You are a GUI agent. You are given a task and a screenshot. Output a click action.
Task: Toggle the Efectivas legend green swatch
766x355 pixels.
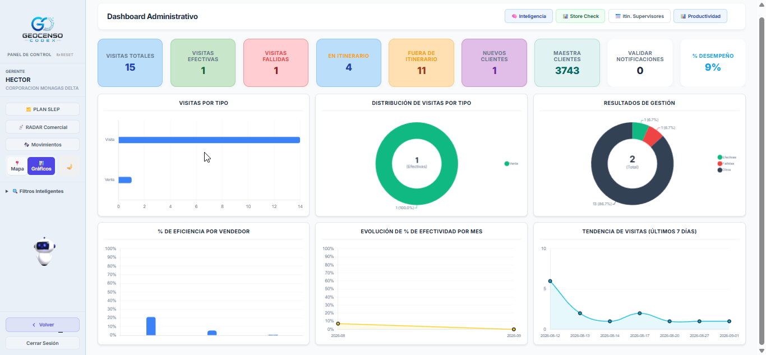pyautogui.click(x=720, y=158)
